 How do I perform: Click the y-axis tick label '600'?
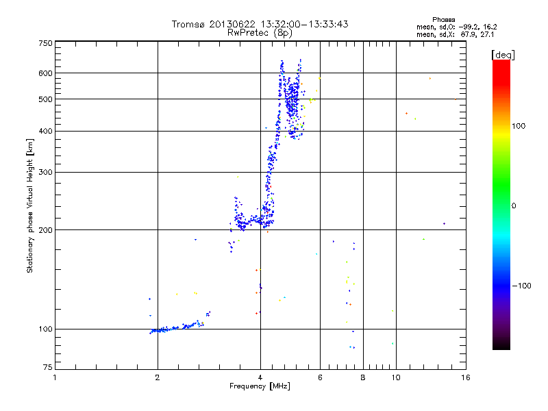45,73
